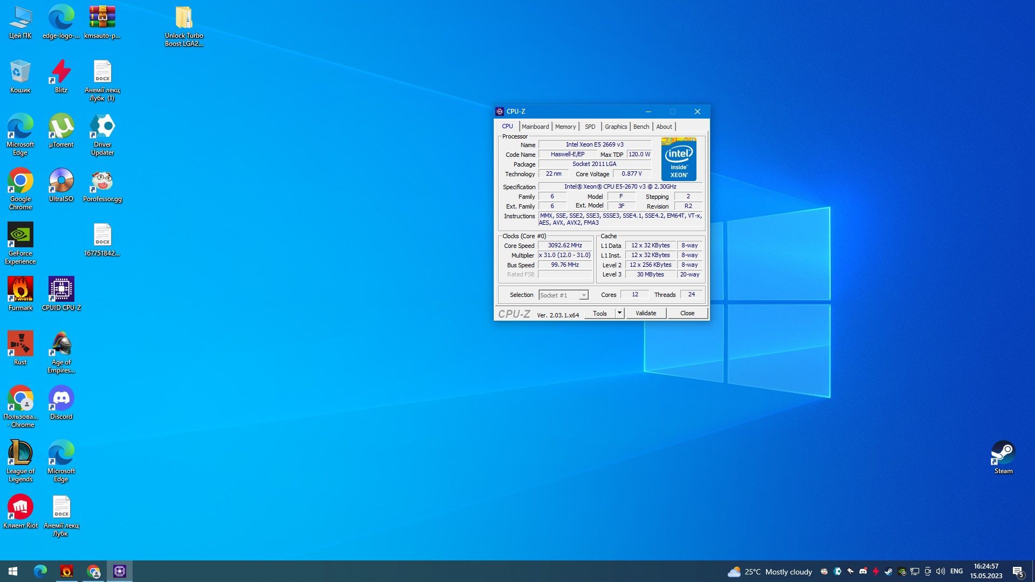1035x582 pixels.
Task: Open the Пользова... - Chrome profile shortcut
Action: [x=20, y=407]
